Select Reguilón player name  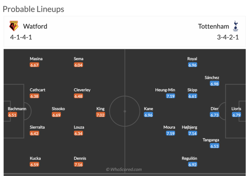(189, 158)
